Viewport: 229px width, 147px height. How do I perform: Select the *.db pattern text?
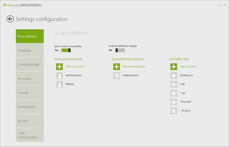pos(182,84)
